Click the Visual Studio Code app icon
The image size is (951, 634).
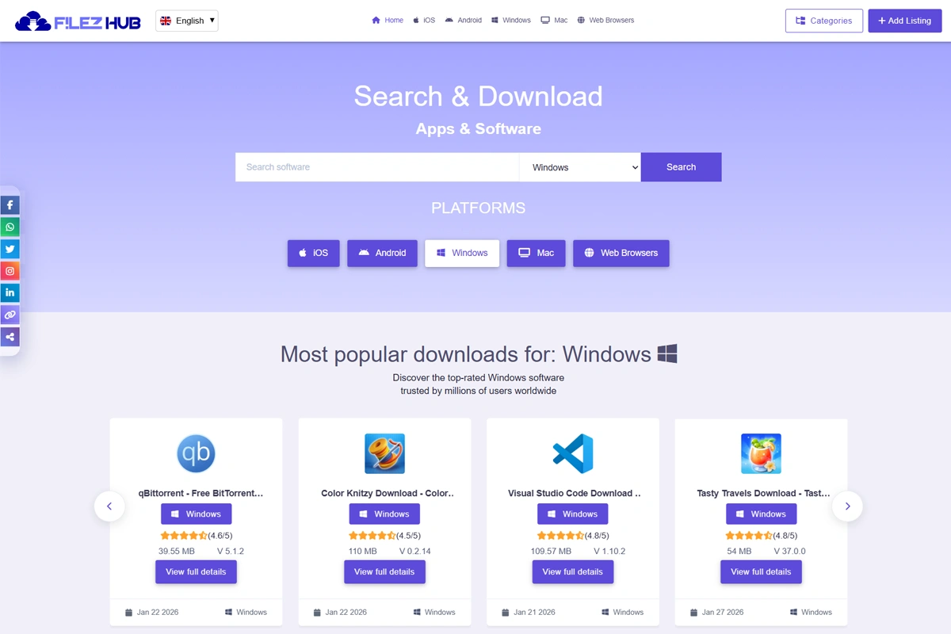click(x=573, y=453)
